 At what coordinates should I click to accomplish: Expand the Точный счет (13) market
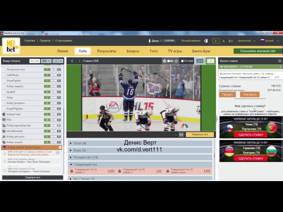coord(140,157)
